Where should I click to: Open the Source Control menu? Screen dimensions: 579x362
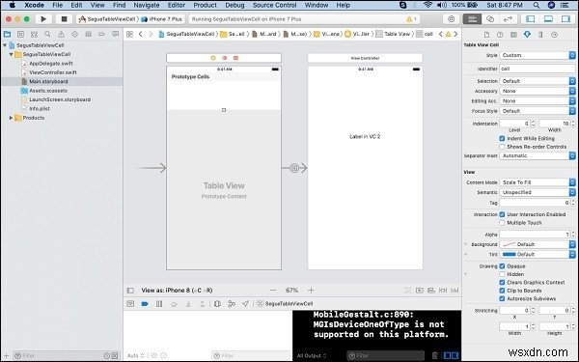(274, 5)
